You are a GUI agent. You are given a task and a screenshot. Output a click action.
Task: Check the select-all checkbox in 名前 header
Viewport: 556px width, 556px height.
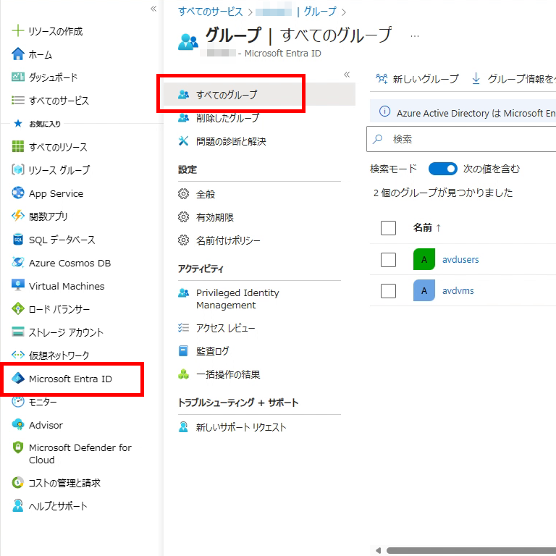(388, 228)
